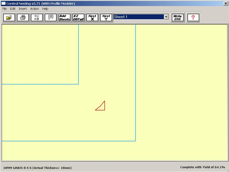Open the settings sliders and checkbox icon
The height and width of the screenshot is (172, 229).
[x=37, y=17]
